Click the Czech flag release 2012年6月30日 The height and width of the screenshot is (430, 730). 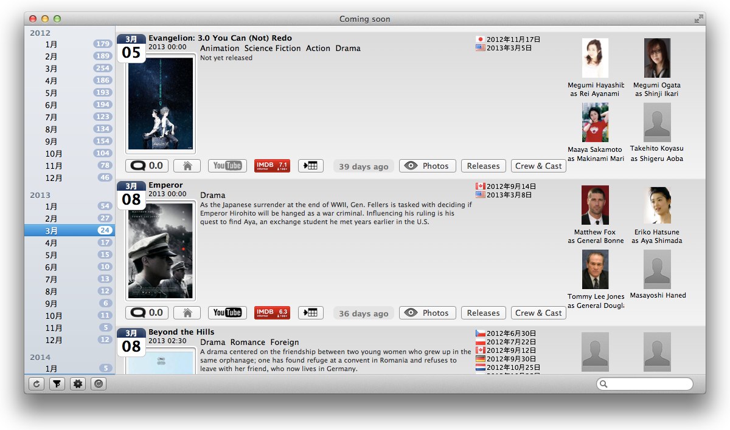[506, 333]
